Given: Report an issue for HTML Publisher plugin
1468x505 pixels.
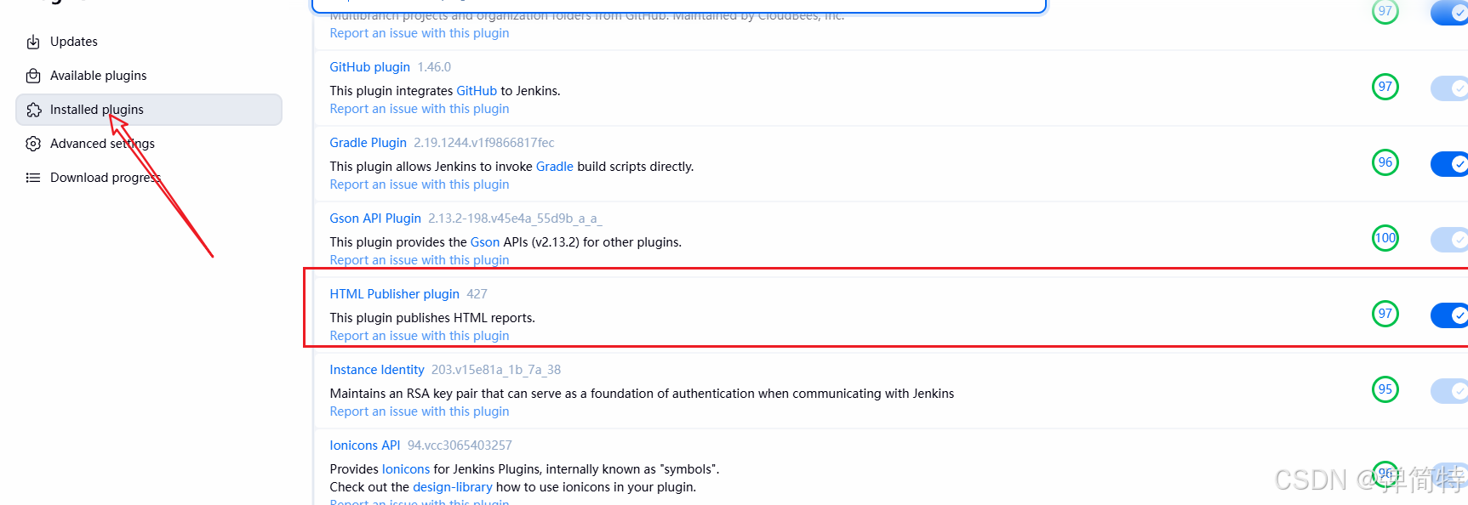Looking at the screenshot, I should click(420, 336).
